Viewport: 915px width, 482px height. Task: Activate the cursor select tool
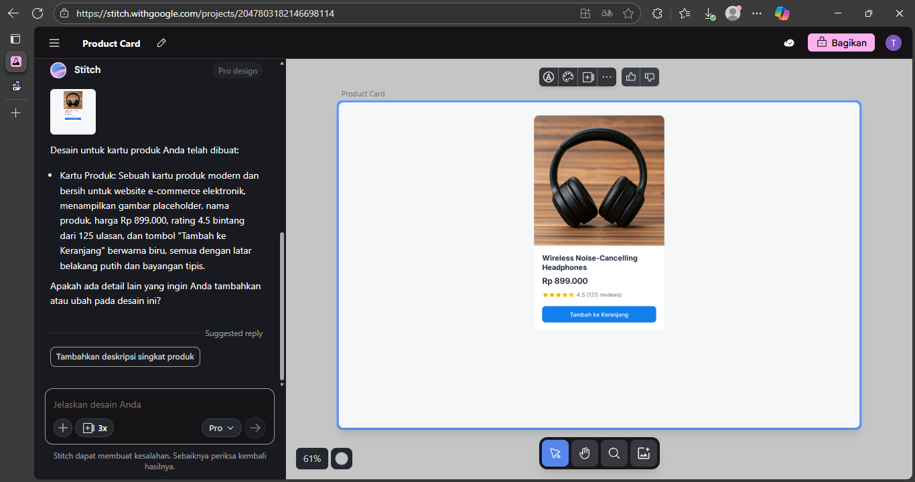pyautogui.click(x=555, y=453)
